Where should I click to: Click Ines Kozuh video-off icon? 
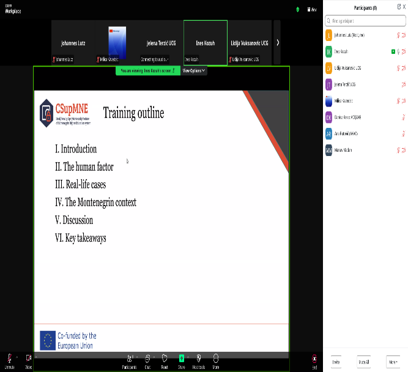[x=404, y=51]
